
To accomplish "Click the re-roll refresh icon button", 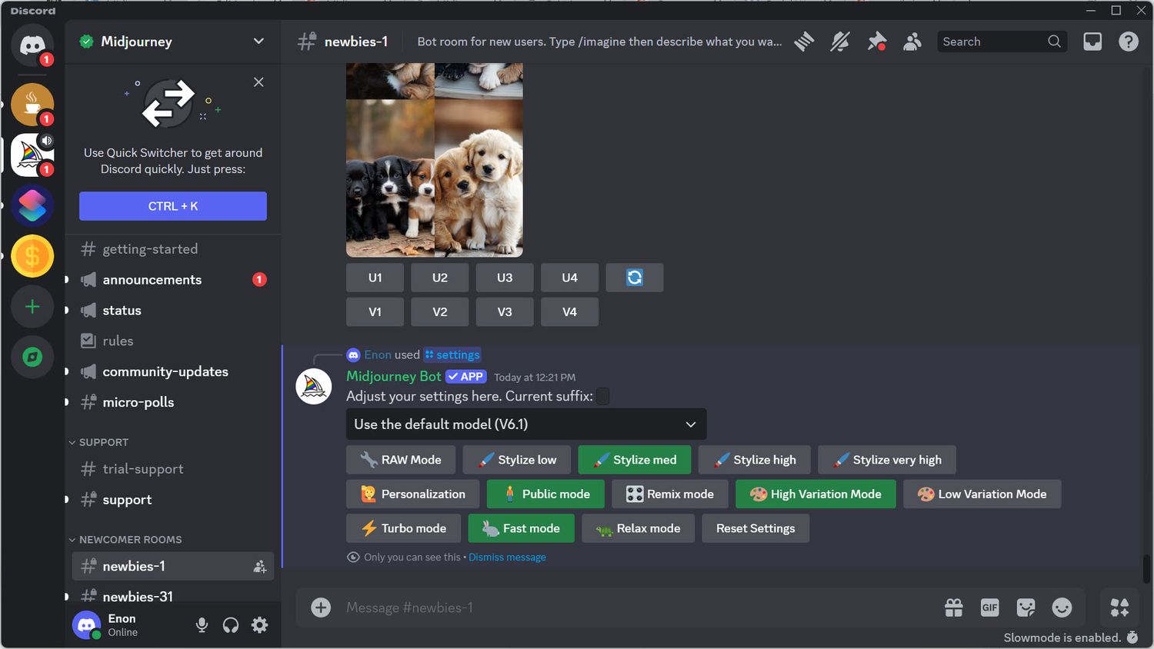I will pyautogui.click(x=634, y=278).
